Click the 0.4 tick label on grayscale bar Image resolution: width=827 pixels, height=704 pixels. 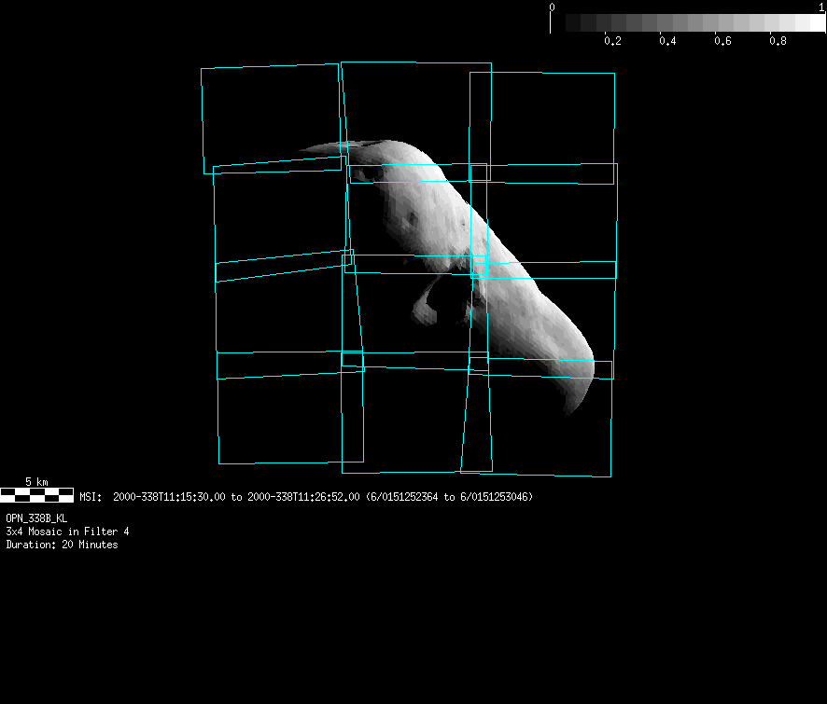pyautogui.click(x=667, y=41)
